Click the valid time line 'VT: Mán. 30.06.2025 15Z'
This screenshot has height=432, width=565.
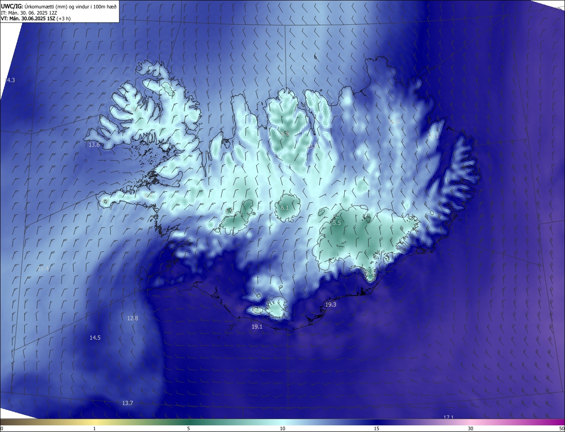pyautogui.click(x=28, y=19)
